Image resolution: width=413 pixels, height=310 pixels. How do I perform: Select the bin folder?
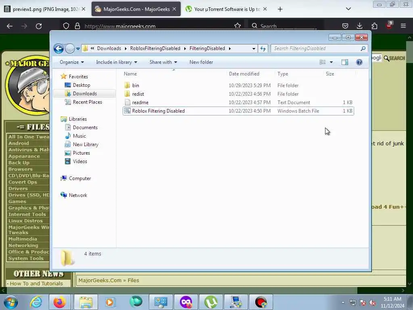pyautogui.click(x=238, y=86)
